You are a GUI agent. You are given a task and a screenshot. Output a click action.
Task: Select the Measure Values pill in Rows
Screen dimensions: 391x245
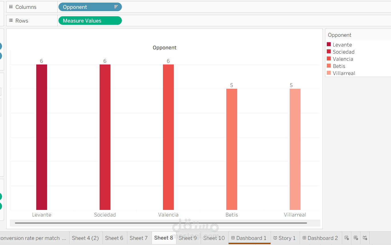[x=90, y=21]
